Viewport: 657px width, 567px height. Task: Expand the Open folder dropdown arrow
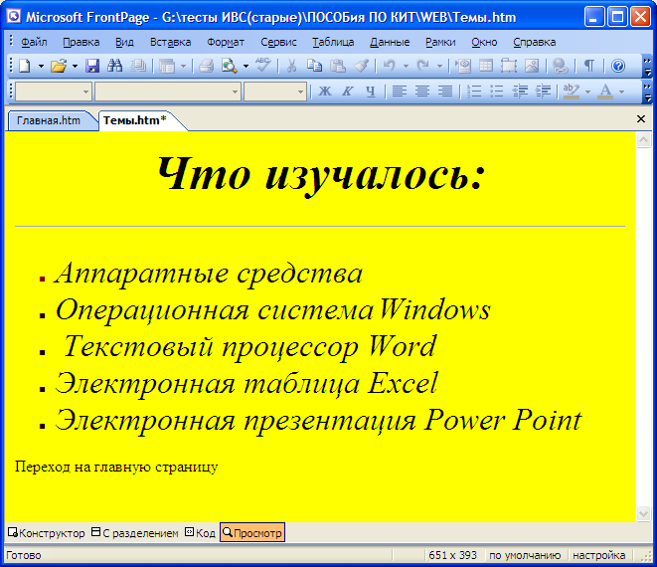[x=75, y=66]
